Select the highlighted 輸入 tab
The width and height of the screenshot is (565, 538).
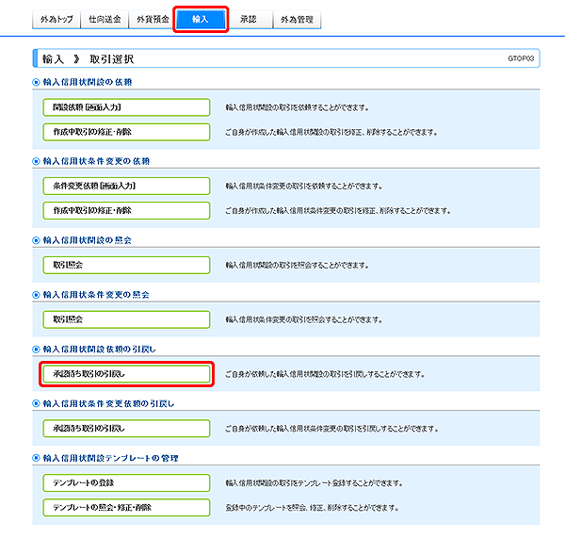pyautogui.click(x=202, y=18)
